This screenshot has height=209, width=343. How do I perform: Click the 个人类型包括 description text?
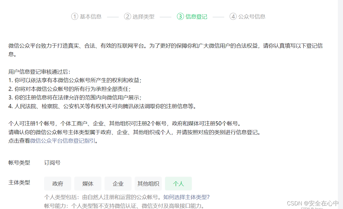click(x=103, y=197)
